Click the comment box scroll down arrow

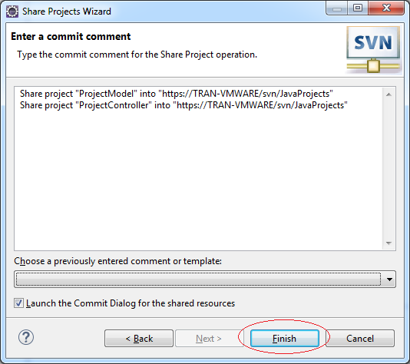pos(389,243)
